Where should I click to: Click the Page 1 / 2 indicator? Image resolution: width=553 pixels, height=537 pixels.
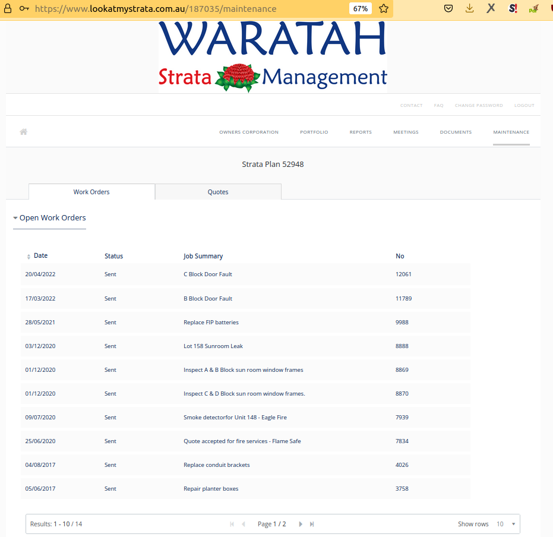[271, 525]
